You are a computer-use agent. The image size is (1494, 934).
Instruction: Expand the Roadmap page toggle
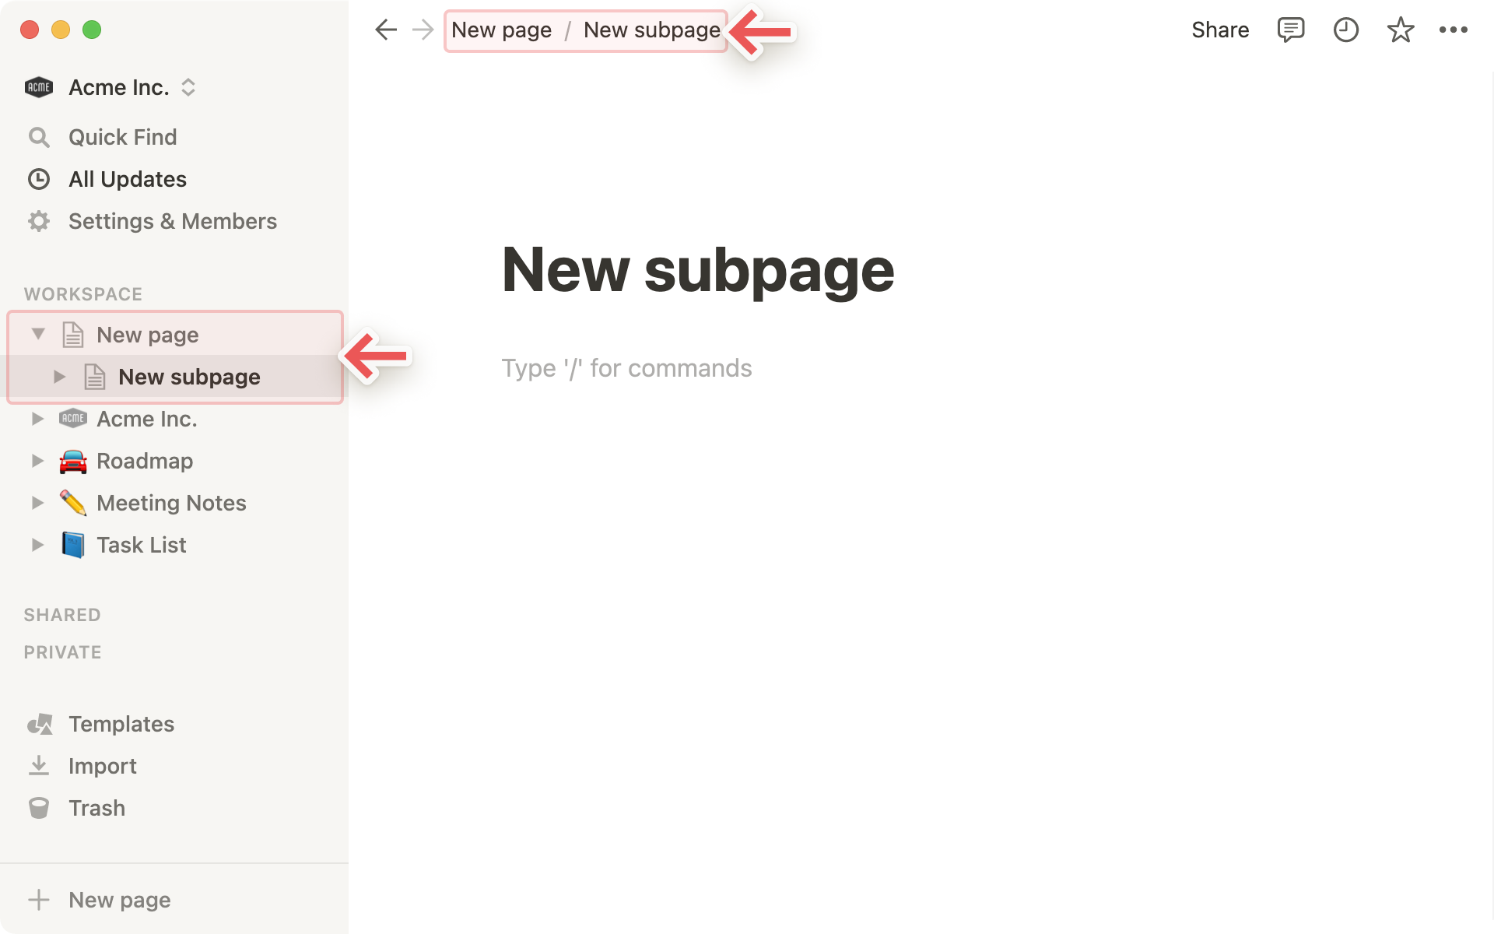tap(37, 461)
